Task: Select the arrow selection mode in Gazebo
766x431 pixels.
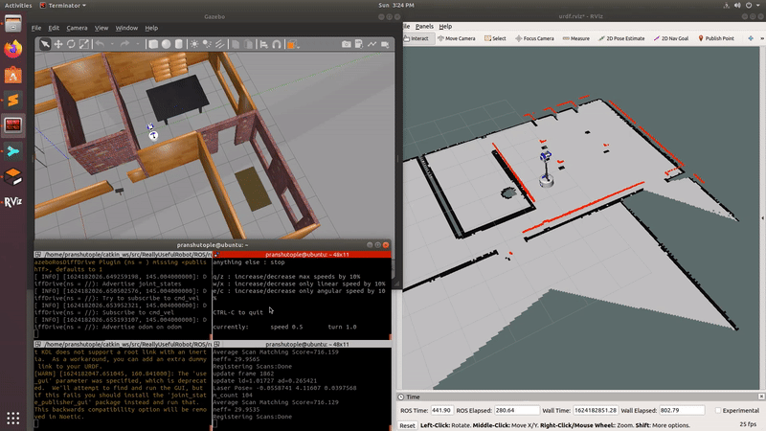Action: [45, 44]
